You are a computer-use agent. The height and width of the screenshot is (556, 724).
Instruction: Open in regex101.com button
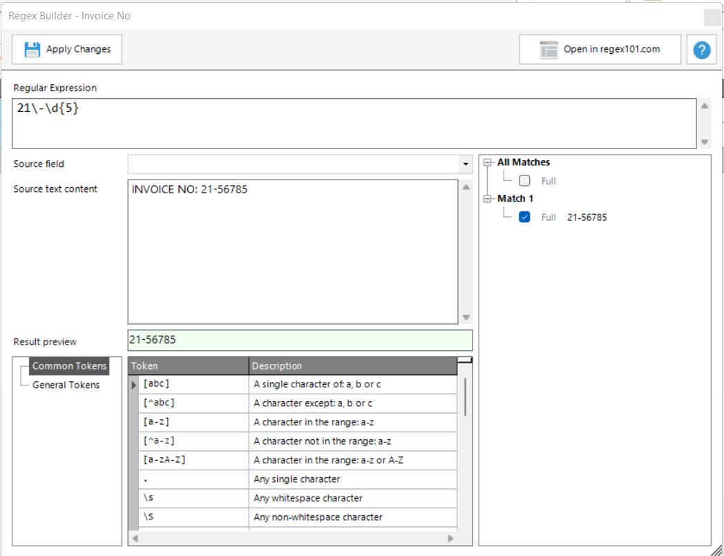pos(600,50)
